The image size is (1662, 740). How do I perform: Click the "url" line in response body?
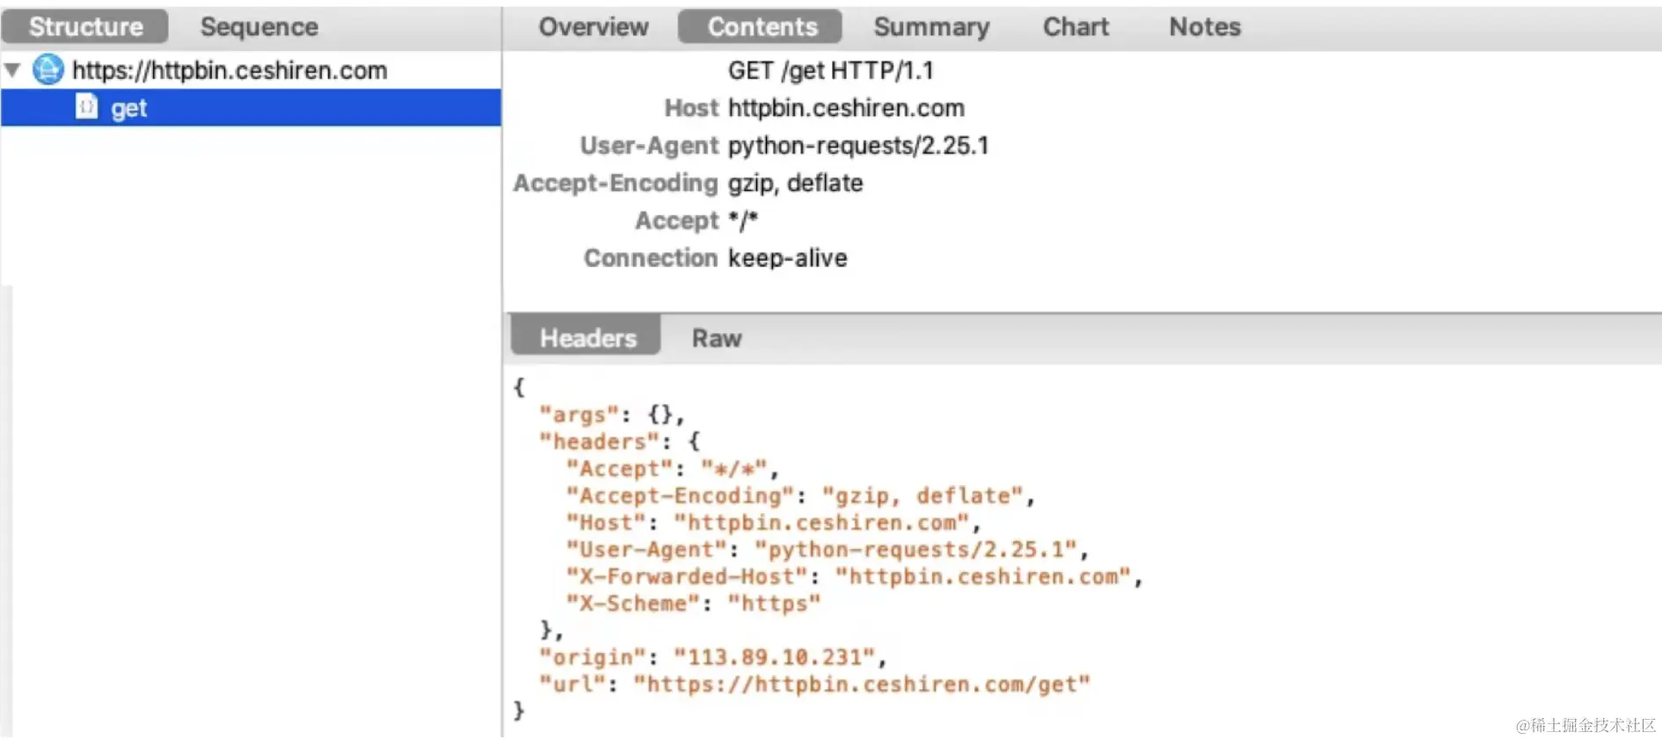click(814, 685)
